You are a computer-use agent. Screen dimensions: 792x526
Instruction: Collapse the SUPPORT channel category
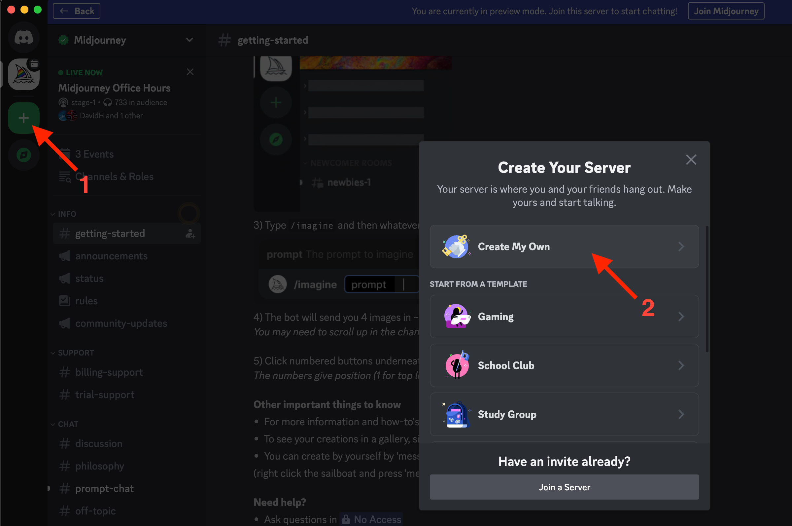tap(75, 353)
